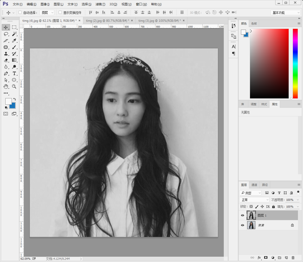The width and height of the screenshot is (303, 262).
Task: Open the Layers panel flyout menu
Action: pos(299,185)
